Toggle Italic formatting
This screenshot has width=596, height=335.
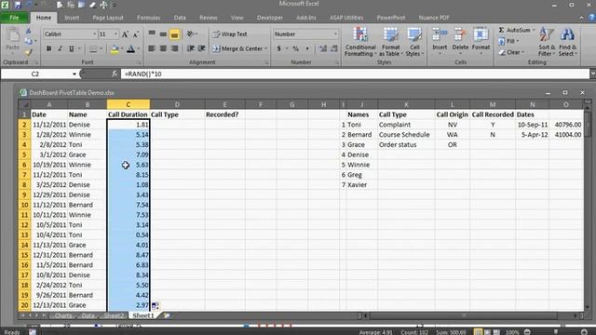point(60,48)
